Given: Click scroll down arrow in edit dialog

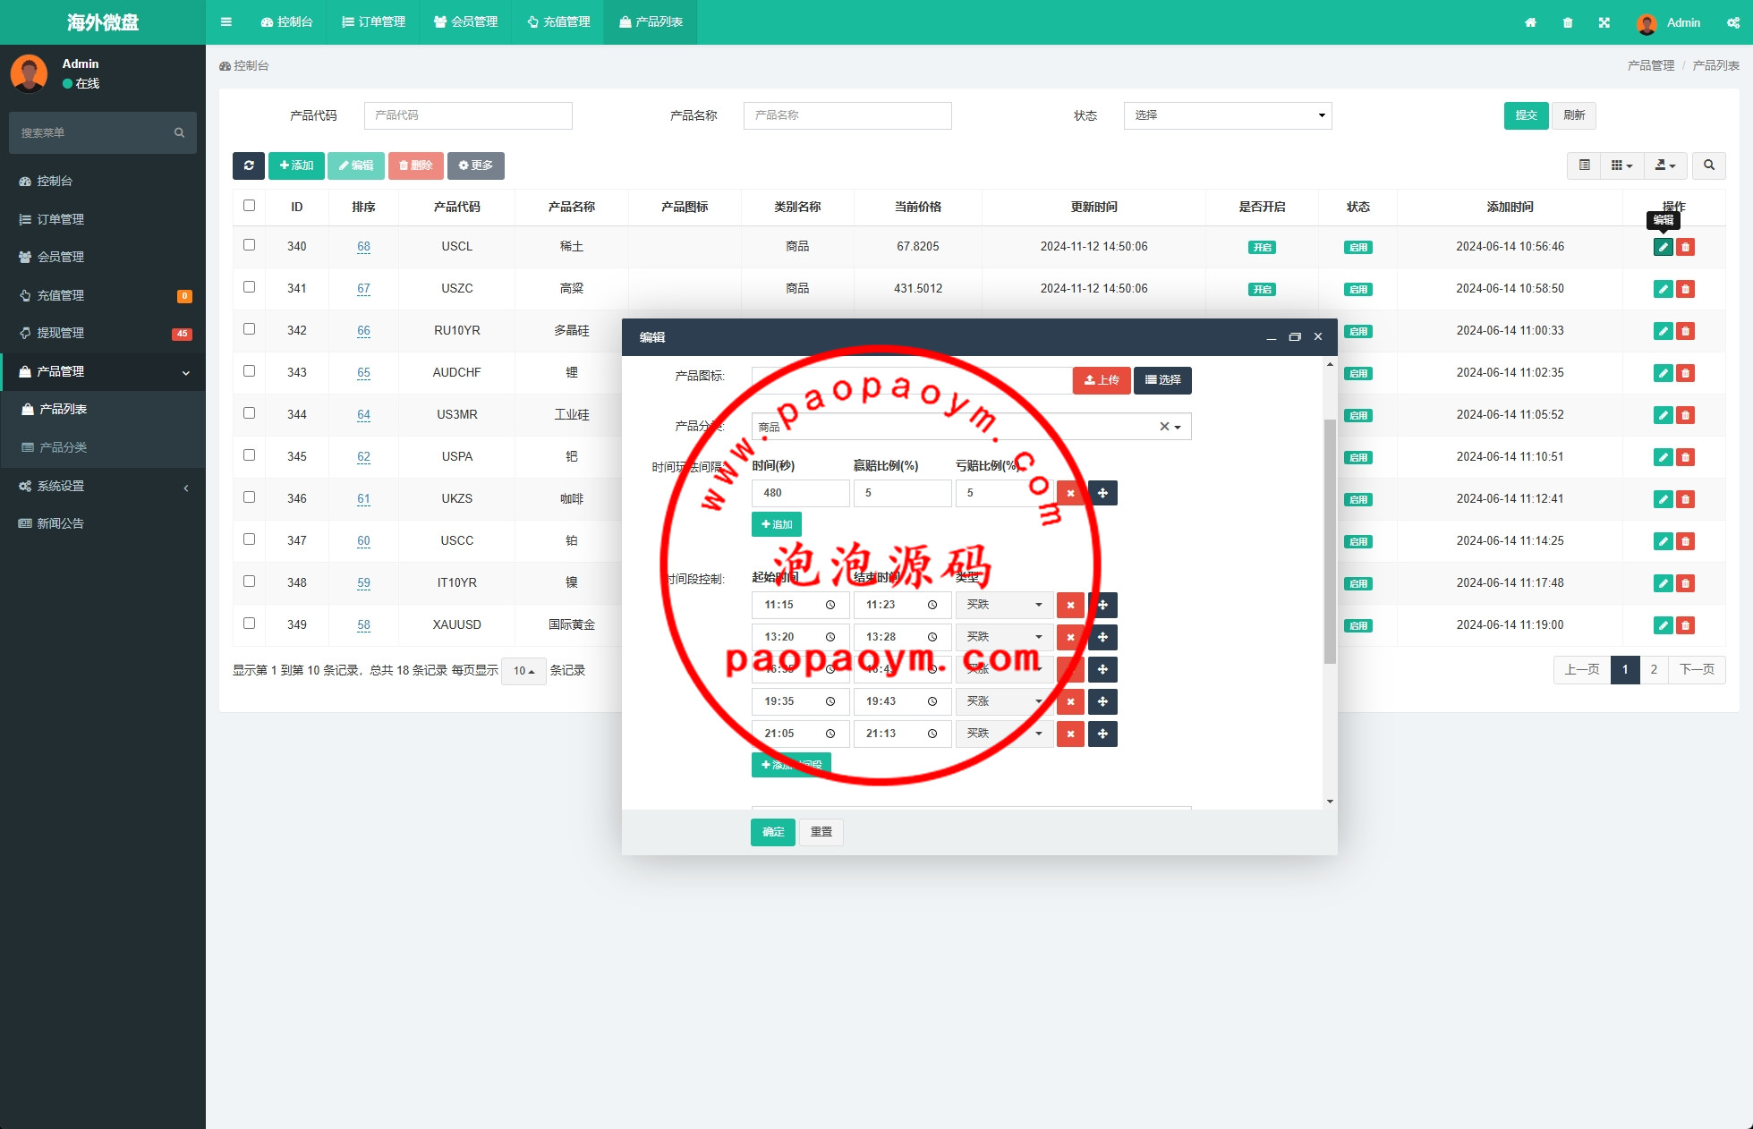Looking at the screenshot, I should click(x=1330, y=802).
